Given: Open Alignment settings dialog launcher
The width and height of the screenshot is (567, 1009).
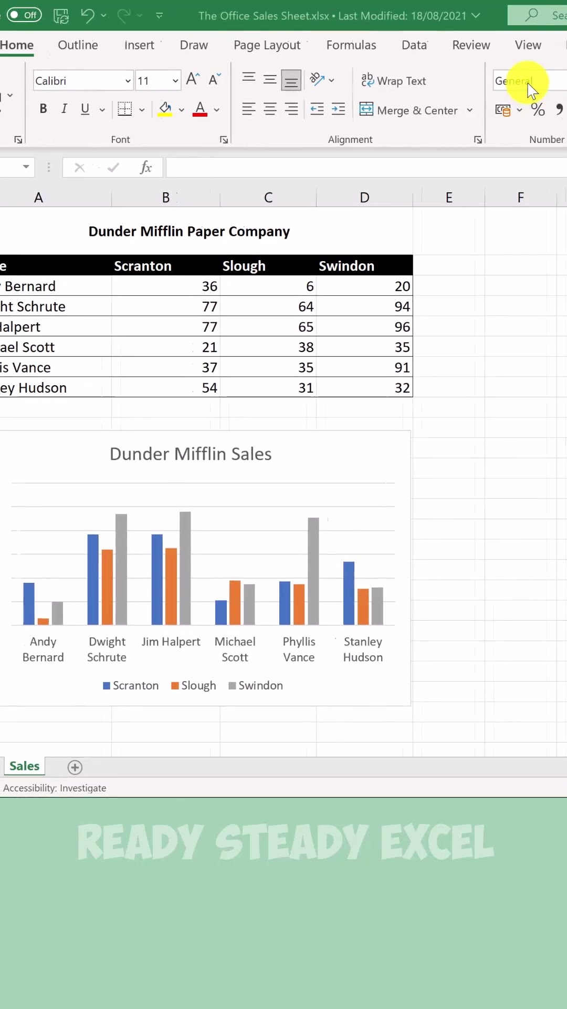Looking at the screenshot, I should [x=478, y=140].
